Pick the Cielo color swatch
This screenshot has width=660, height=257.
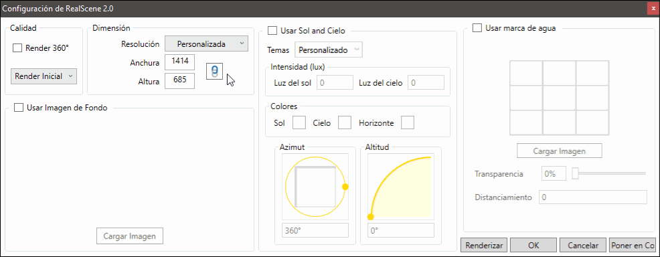click(345, 123)
